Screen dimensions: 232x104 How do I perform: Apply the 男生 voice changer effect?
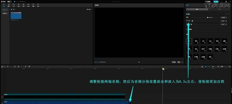(217, 41)
